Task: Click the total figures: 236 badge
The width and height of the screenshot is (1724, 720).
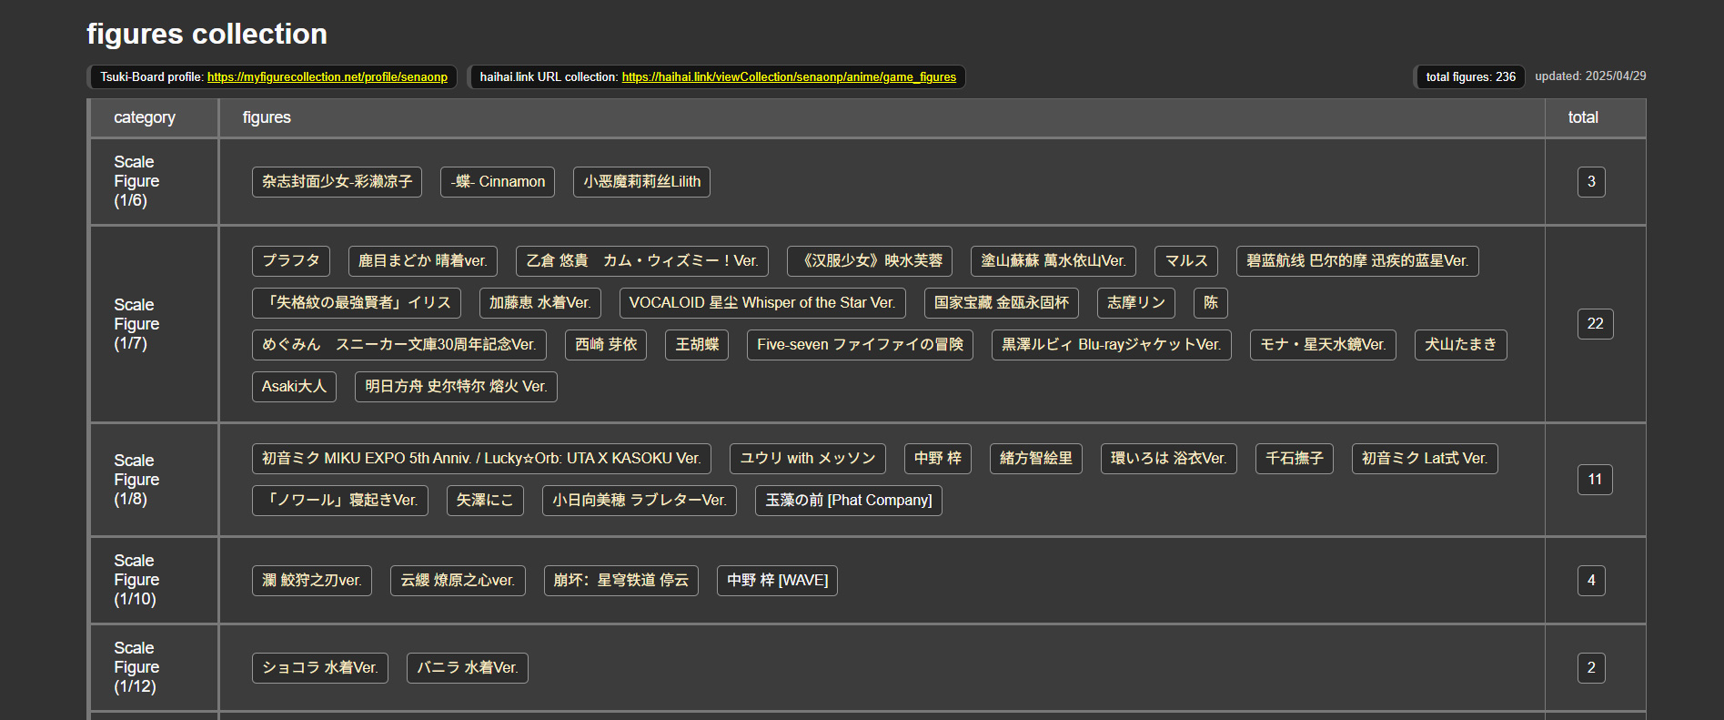Action: coord(1470,77)
